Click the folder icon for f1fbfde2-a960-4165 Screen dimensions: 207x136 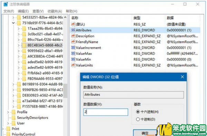click(x=24, y=73)
